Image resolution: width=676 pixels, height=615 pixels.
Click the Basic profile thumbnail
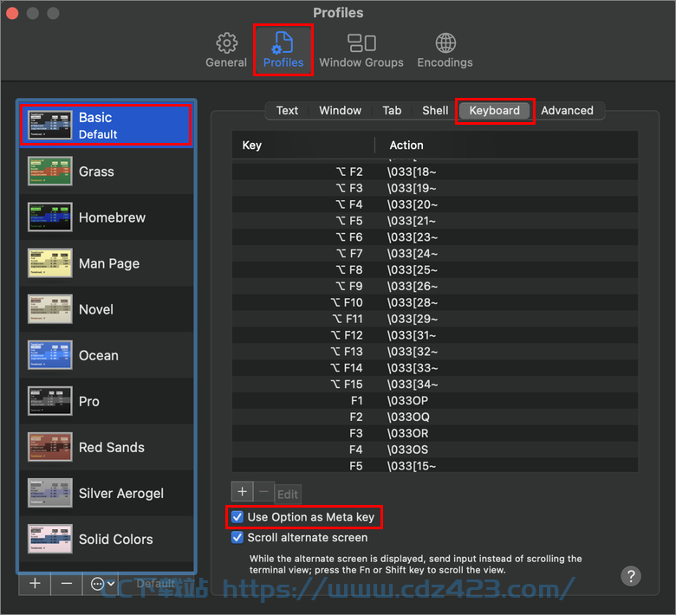[x=50, y=126]
